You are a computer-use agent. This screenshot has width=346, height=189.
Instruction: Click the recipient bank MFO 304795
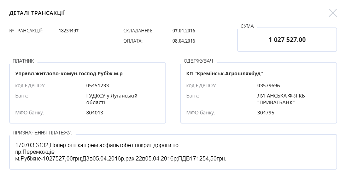tap(266, 113)
